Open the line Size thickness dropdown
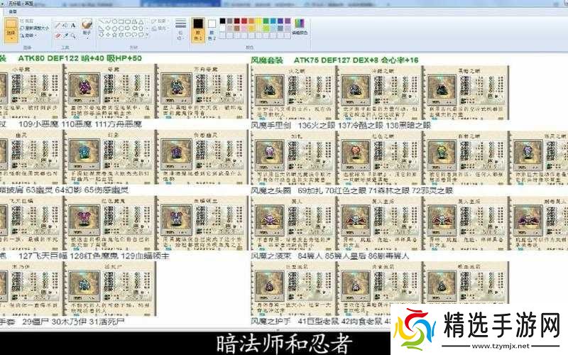The image size is (568, 355). pyautogui.click(x=181, y=28)
